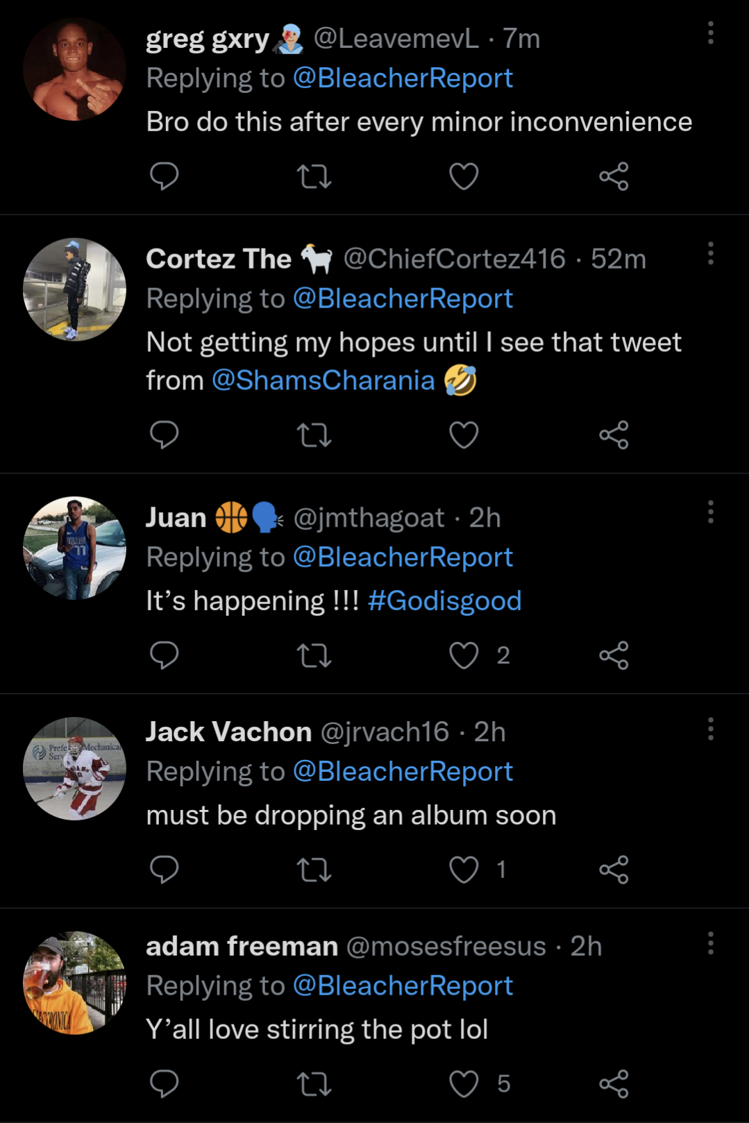The height and width of the screenshot is (1123, 749).
Task: View Jack Vachon's hockey profile picture
Action: [x=74, y=768]
